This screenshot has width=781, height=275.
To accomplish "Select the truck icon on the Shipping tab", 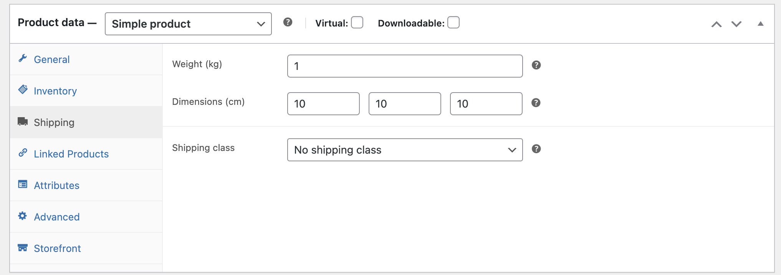I will coord(23,121).
